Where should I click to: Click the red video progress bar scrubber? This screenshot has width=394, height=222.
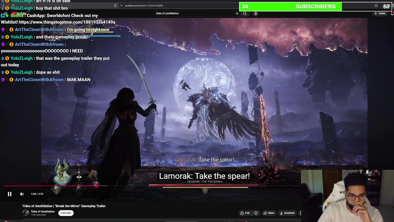pyautogui.click(x=97, y=186)
